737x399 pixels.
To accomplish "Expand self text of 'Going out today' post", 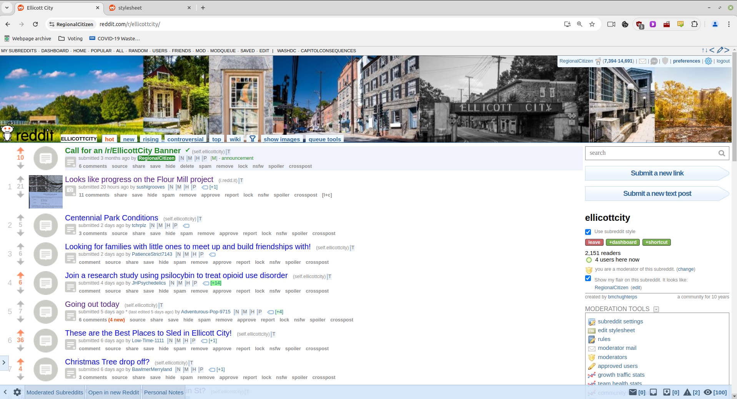I will coord(70,316).
